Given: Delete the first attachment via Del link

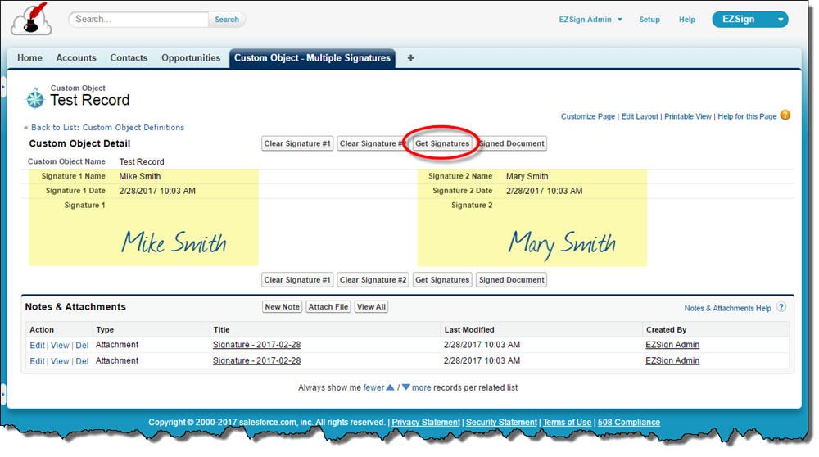Looking at the screenshot, I should click(x=82, y=346).
